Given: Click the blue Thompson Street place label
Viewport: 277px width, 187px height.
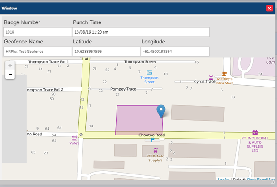Looking at the screenshot, I should coord(149,80).
